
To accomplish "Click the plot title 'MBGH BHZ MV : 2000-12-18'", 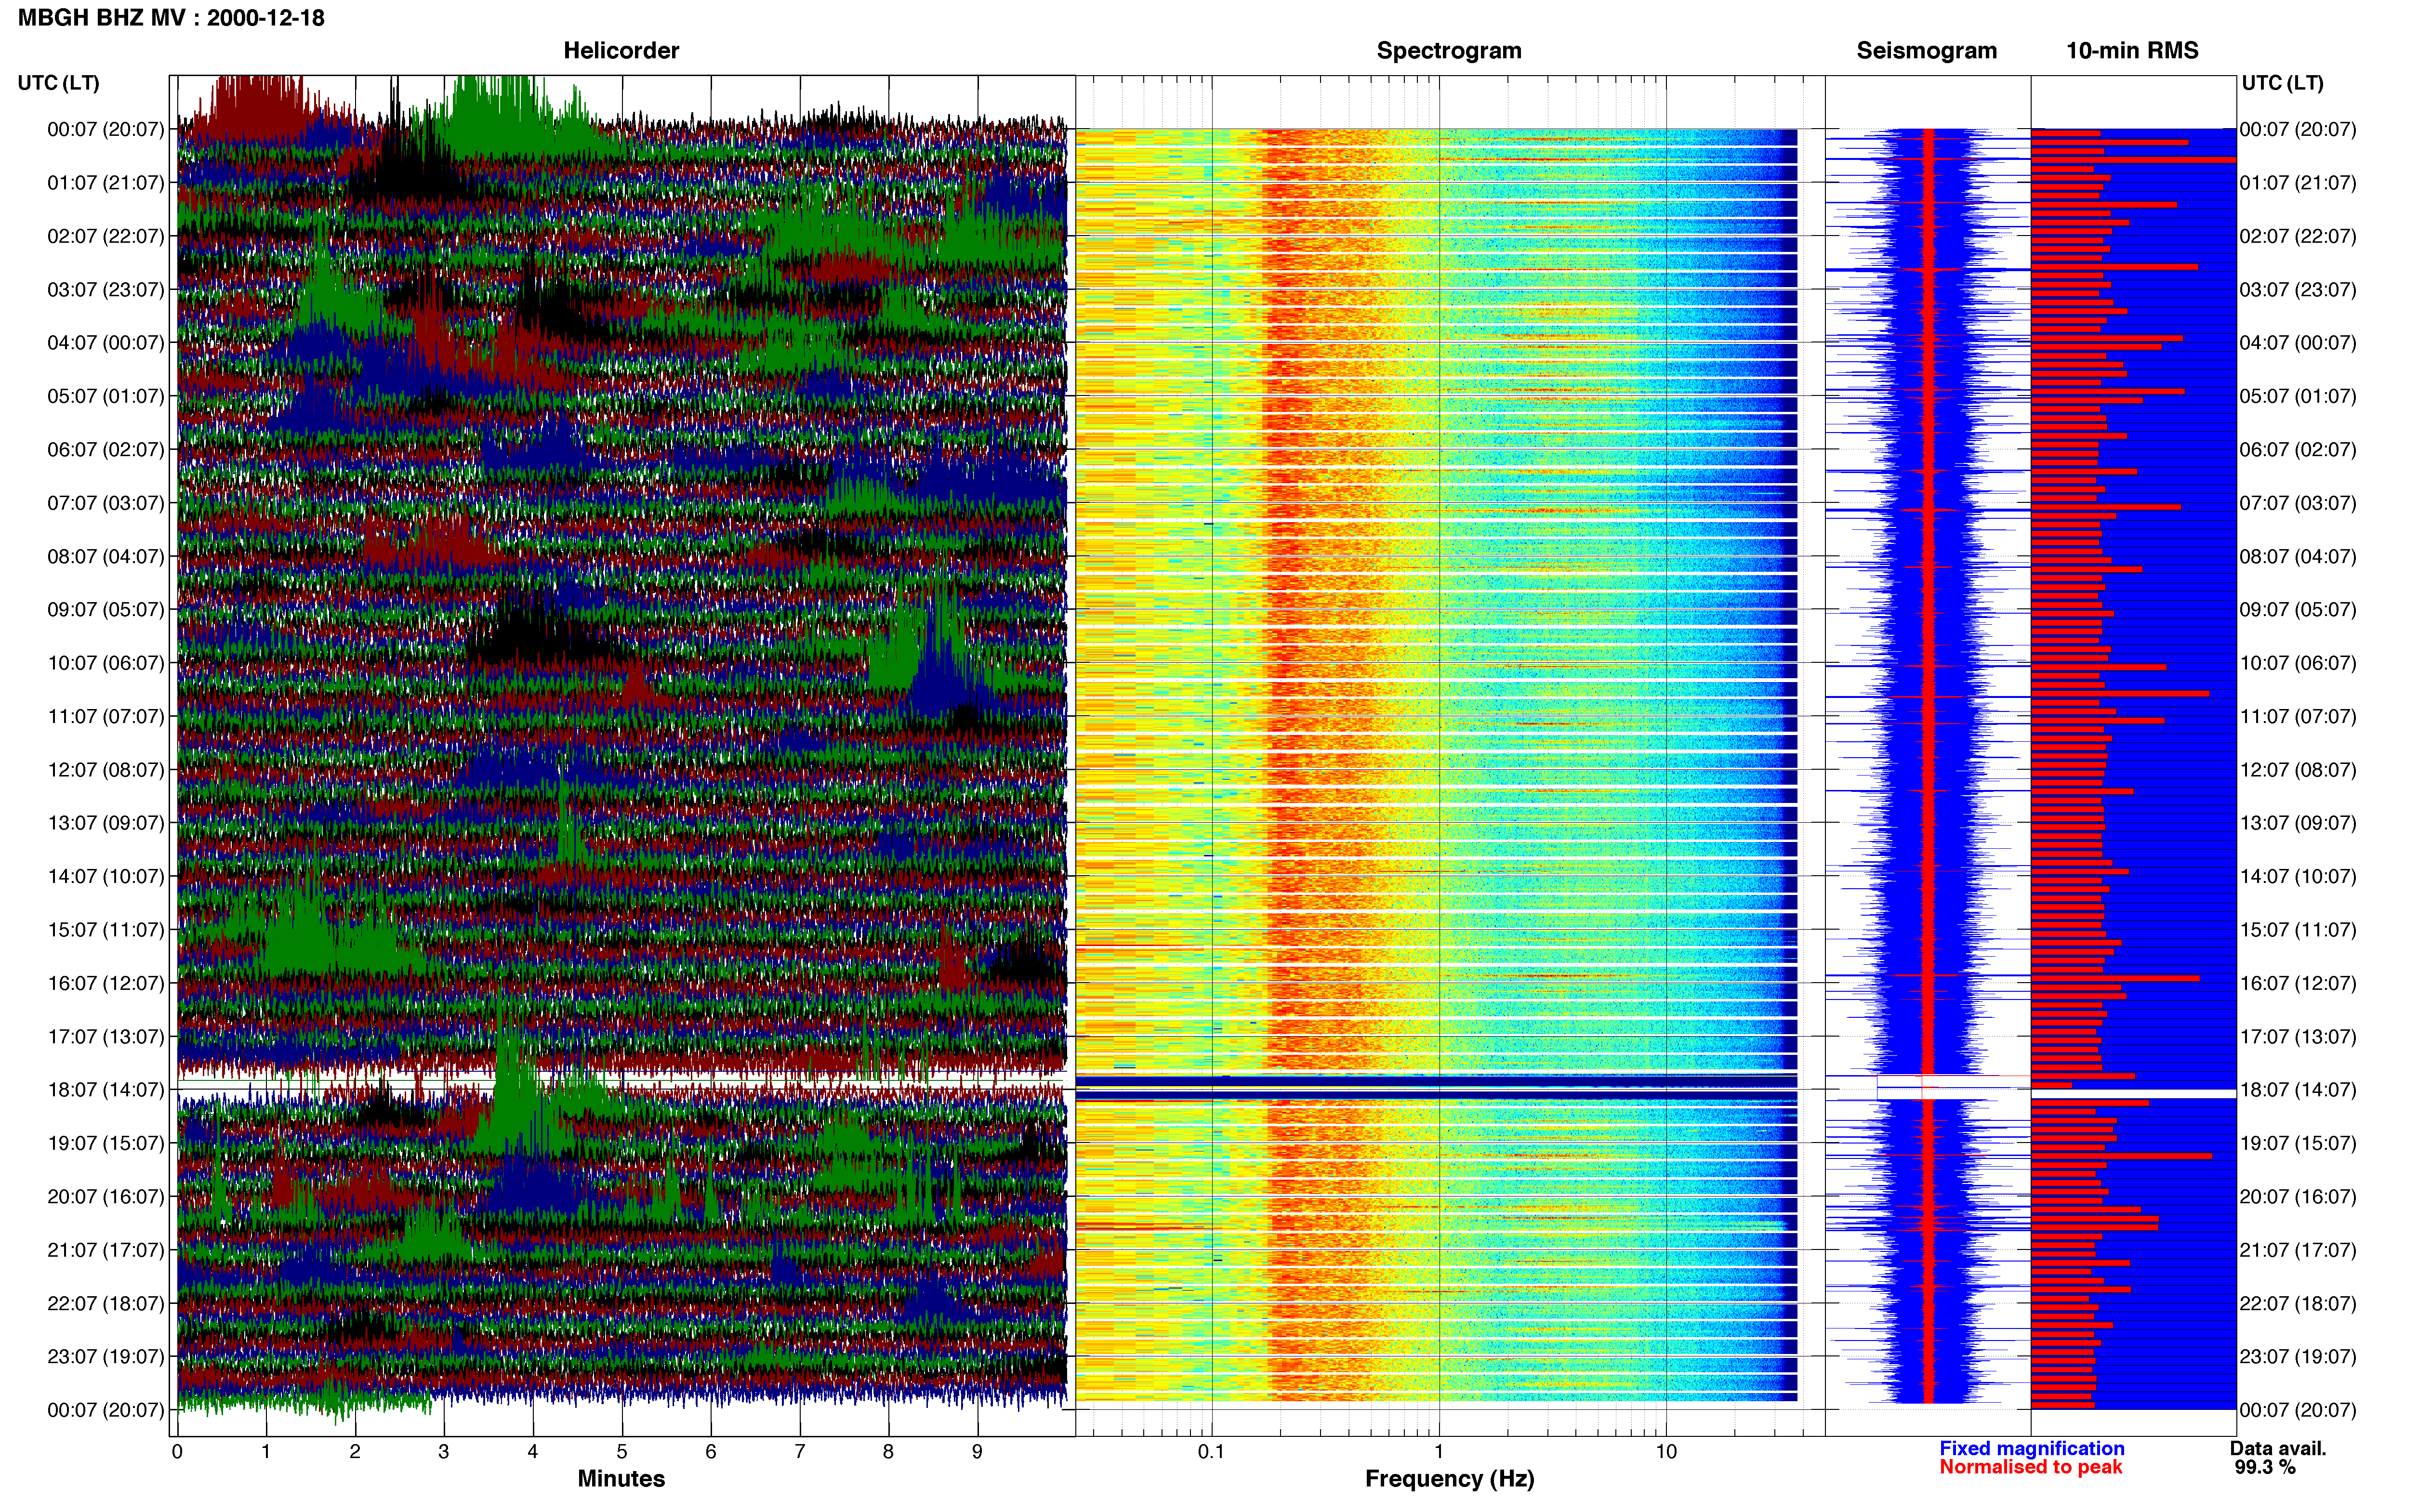I will 171,18.
